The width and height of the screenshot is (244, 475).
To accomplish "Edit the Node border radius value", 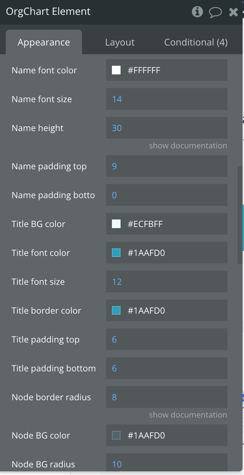I will tap(167, 397).
